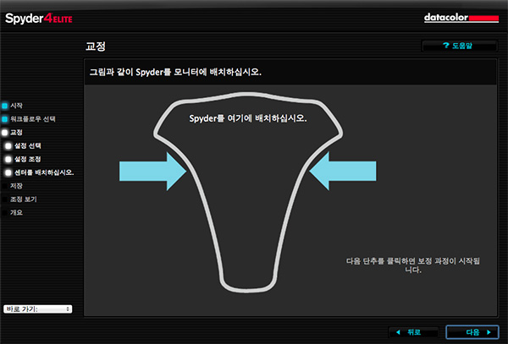Click the white indicator beside 교정

pyautogui.click(x=4, y=133)
